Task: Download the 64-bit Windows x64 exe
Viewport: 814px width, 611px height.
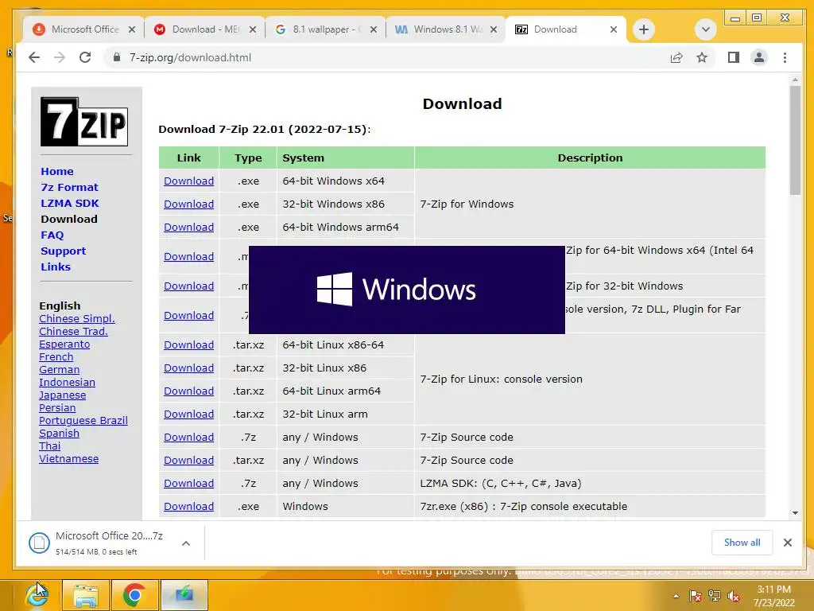Action: tap(189, 181)
